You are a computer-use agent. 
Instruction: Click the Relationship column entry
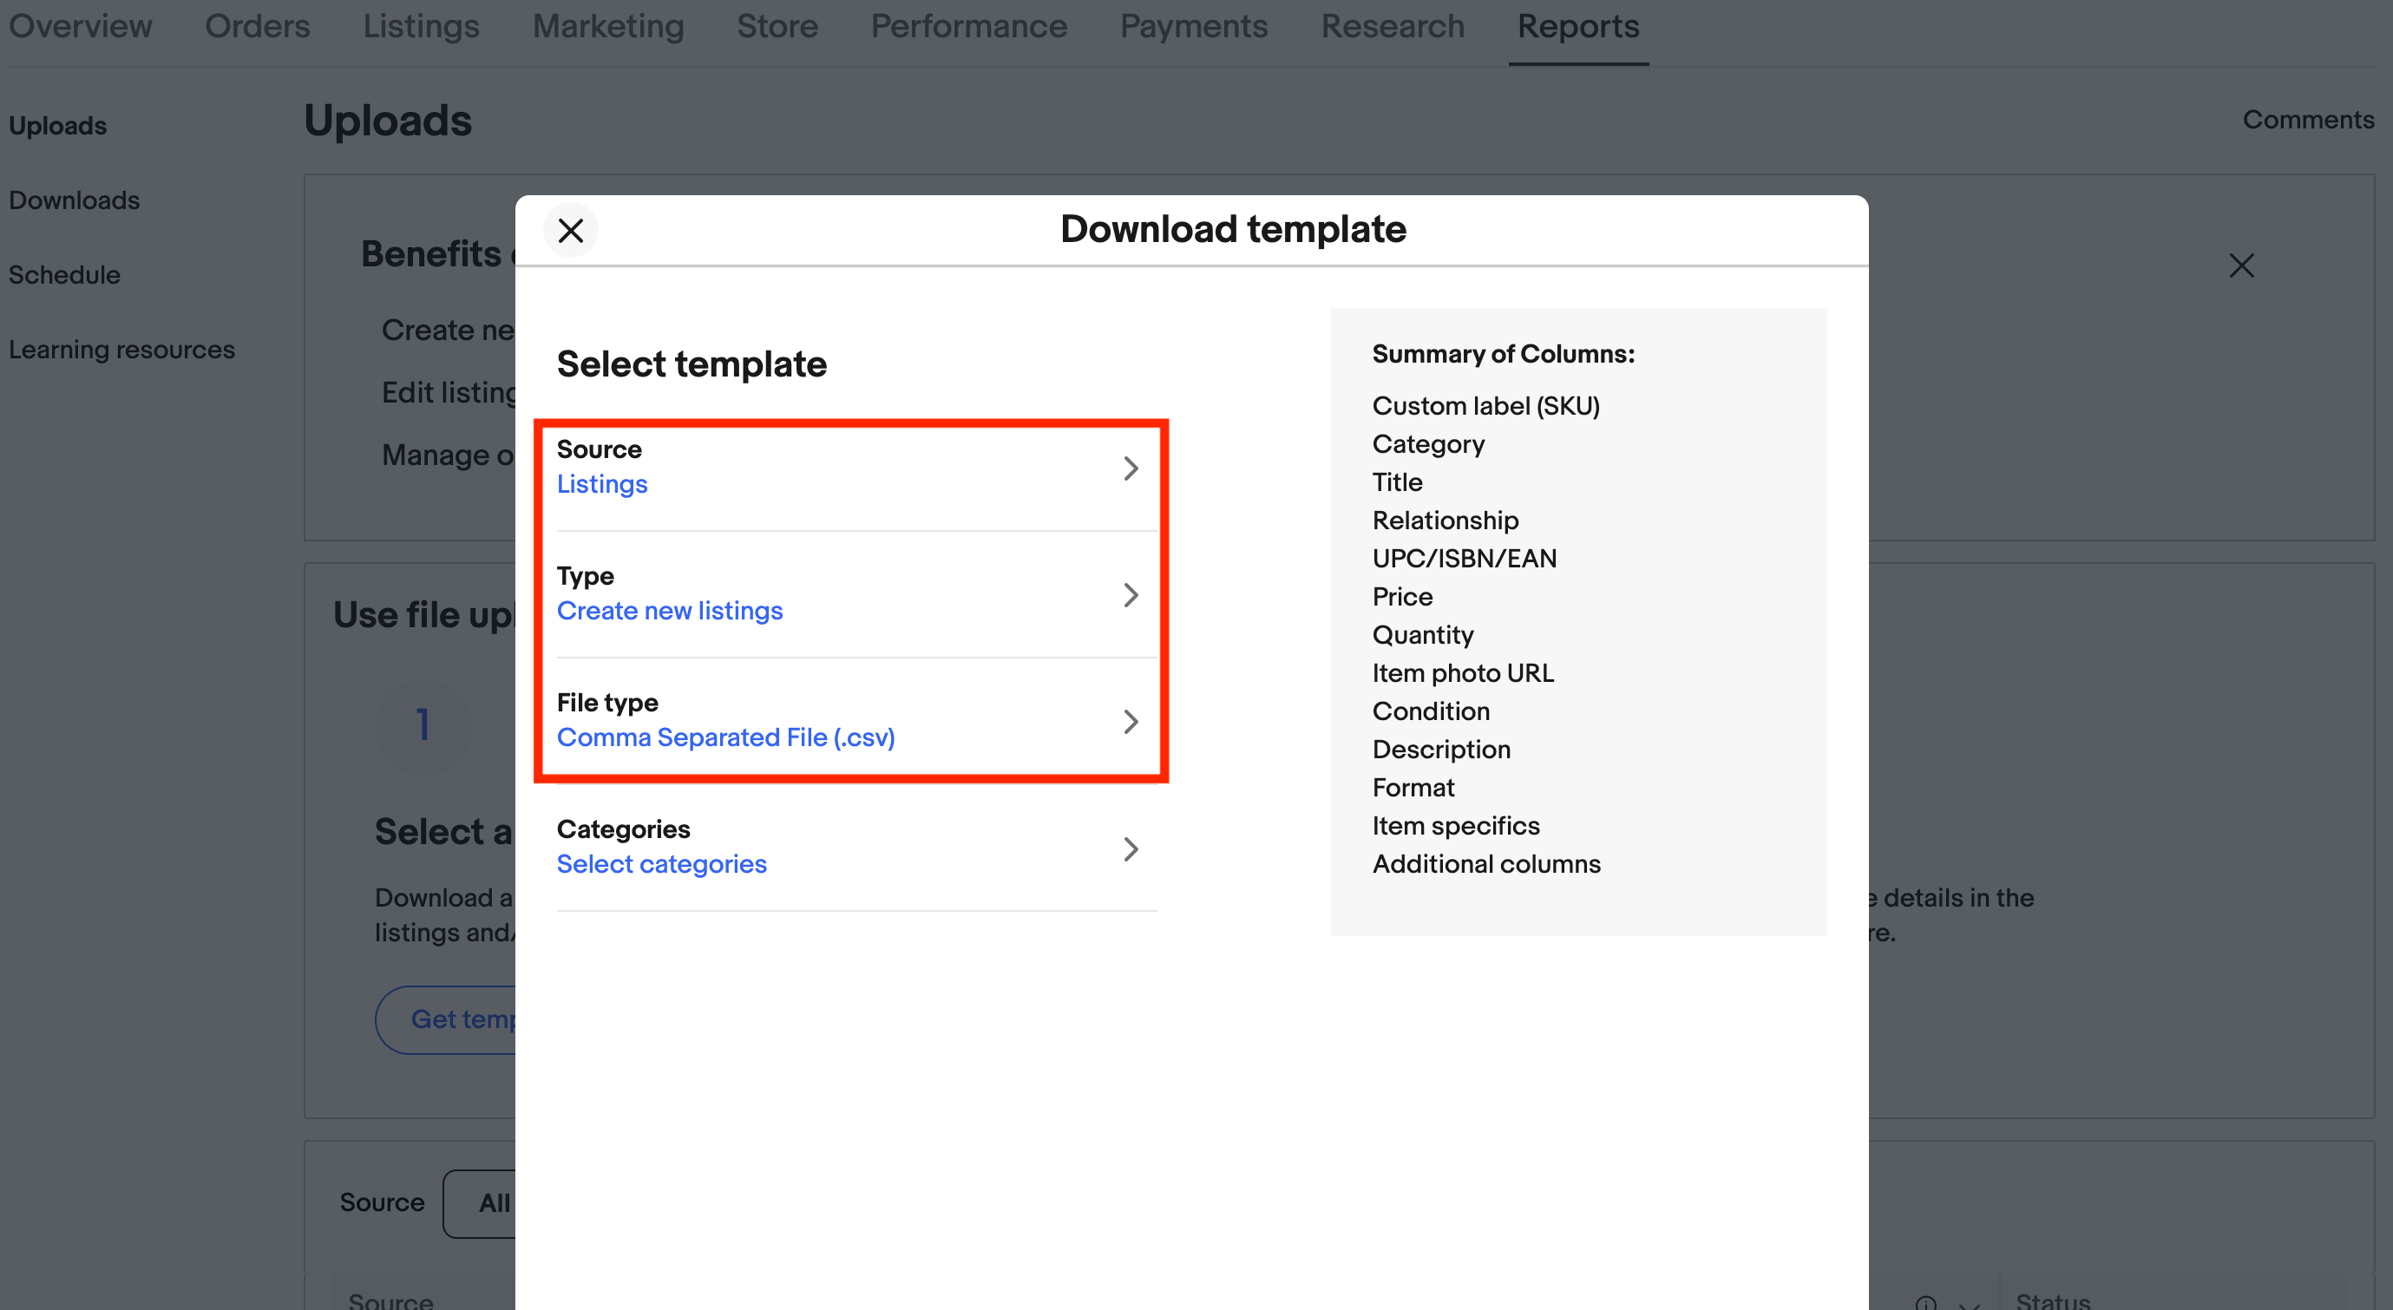point(1446,521)
